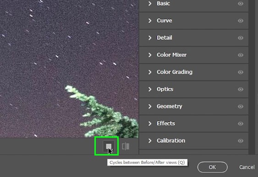The width and height of the screenshot is (258, 177).
Task: Expand the Basic panel chevron
Action: (150, 4)
